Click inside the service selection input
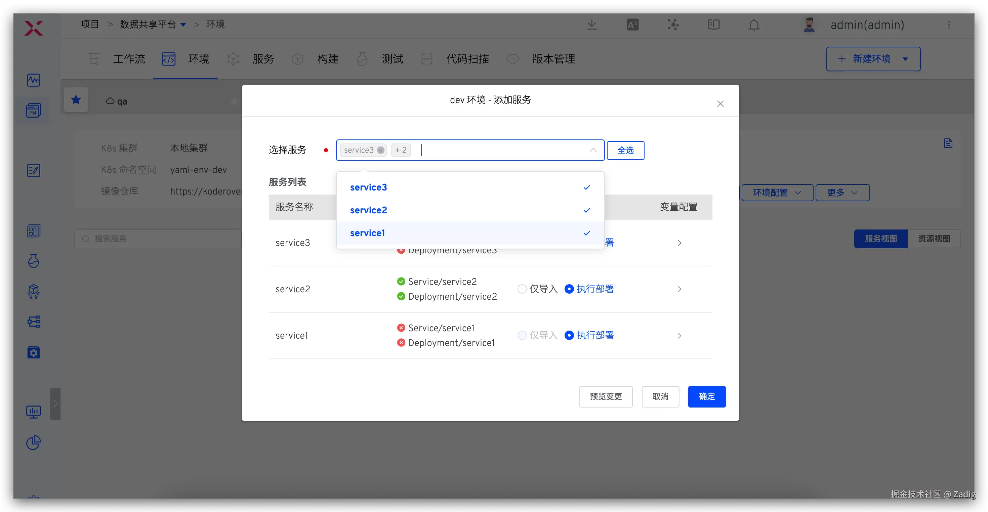 point(499,150)
